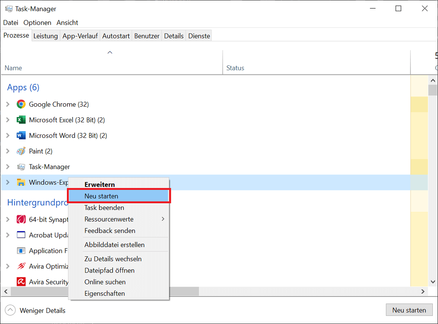Viewport: 438px width, 324px height.
Task: Expand the Microsoft Word process group
Action: click(x=8, y=135)
